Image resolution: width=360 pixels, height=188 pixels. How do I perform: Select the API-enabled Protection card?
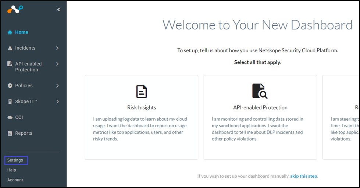[260, 117]
